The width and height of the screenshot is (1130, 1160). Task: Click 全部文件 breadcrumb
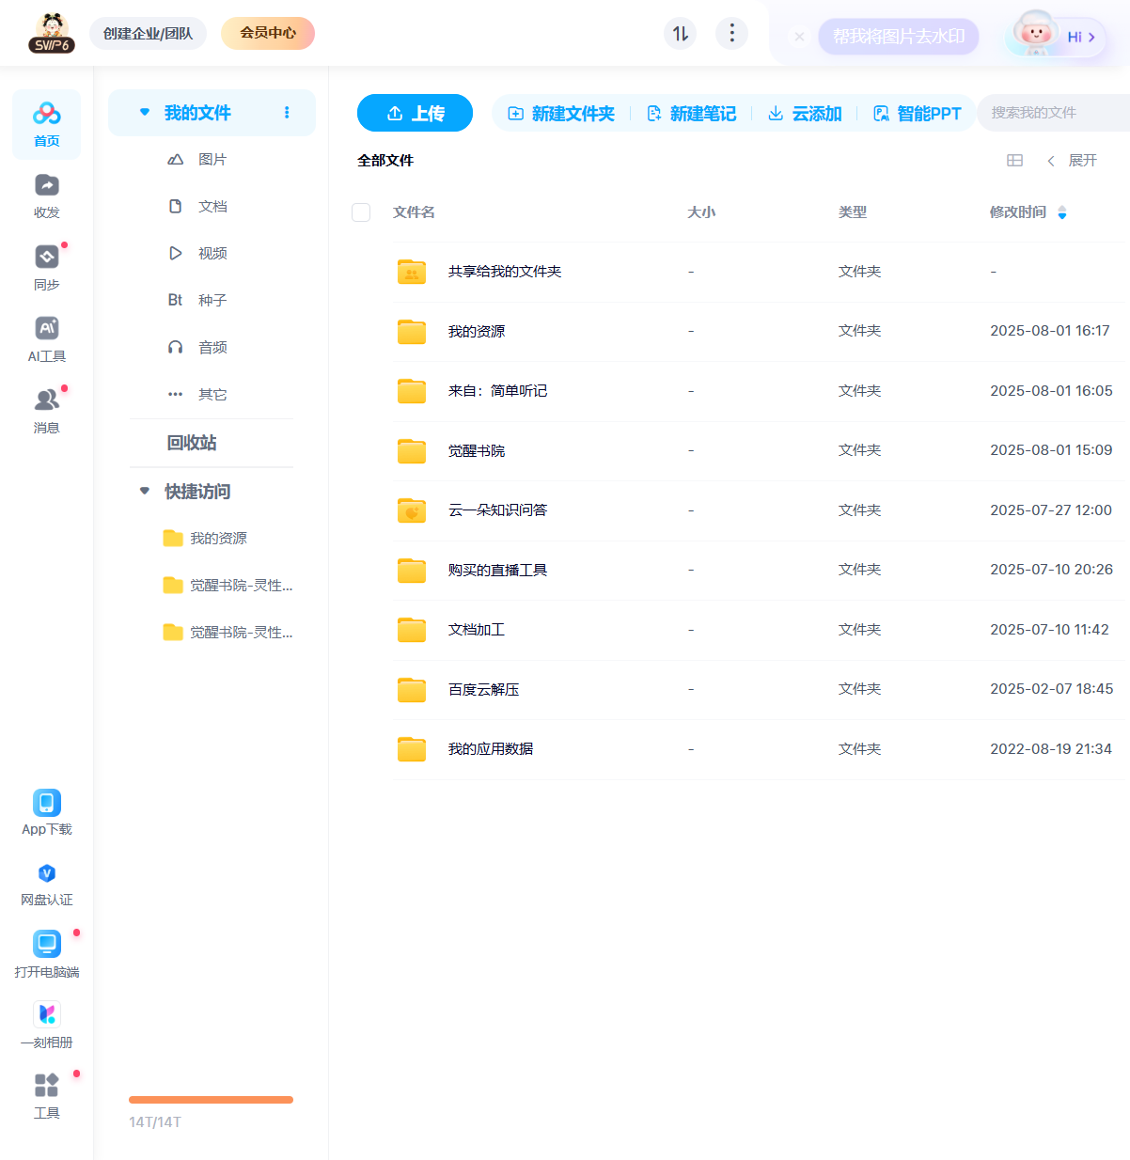click(x=385, y=161)
